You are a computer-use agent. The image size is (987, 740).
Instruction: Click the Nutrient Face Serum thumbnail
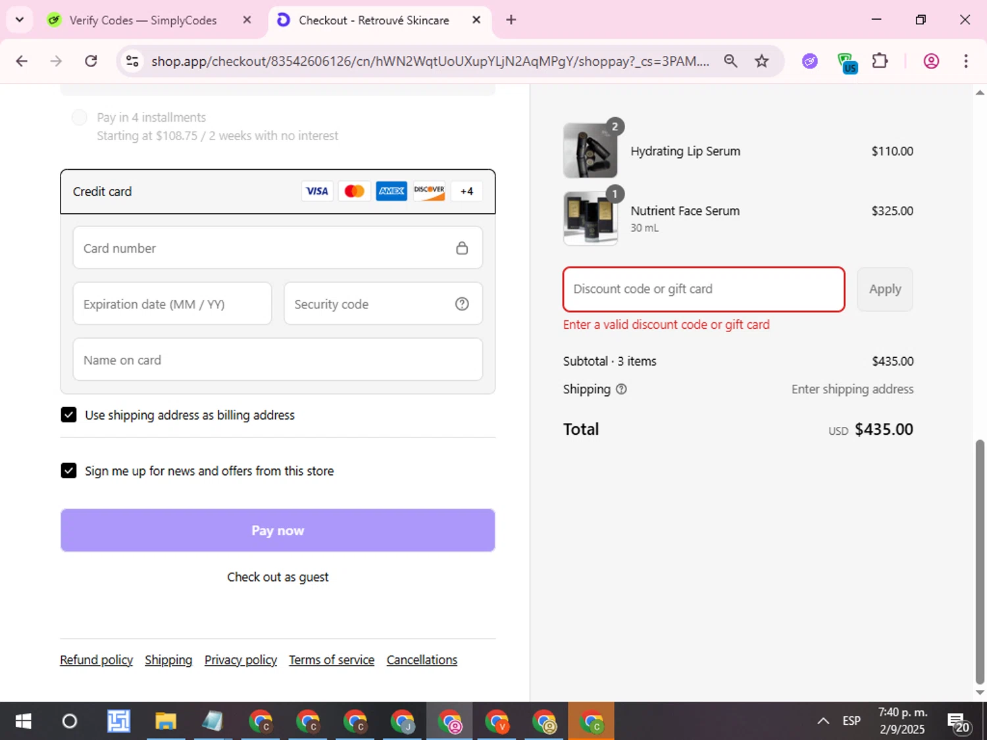tap(590, 218)
